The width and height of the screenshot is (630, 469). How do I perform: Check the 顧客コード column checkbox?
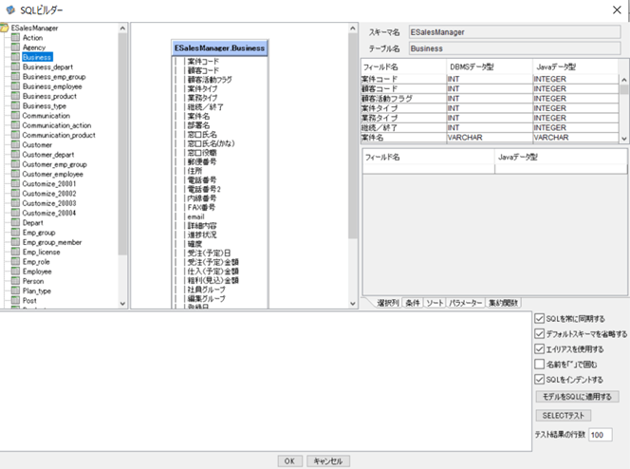(180, 71)
